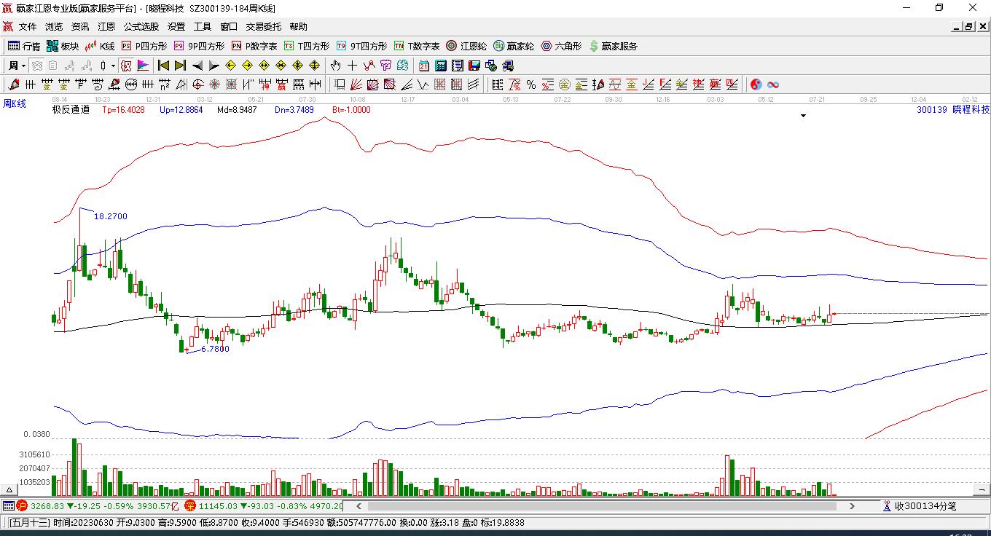
Task: Click the 赢 character tool icon
Action: (x=281, y=84)
